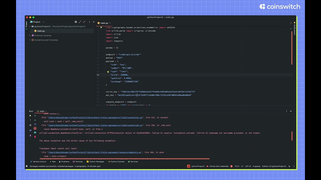Image resolution: width=321 pixels, height=180 pixels.
Task: Expand all in Project tree
Action: click(x=80, y=22)
